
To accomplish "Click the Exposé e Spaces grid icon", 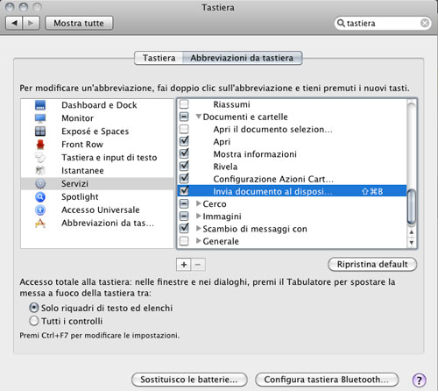I will (x=40, y=132).
